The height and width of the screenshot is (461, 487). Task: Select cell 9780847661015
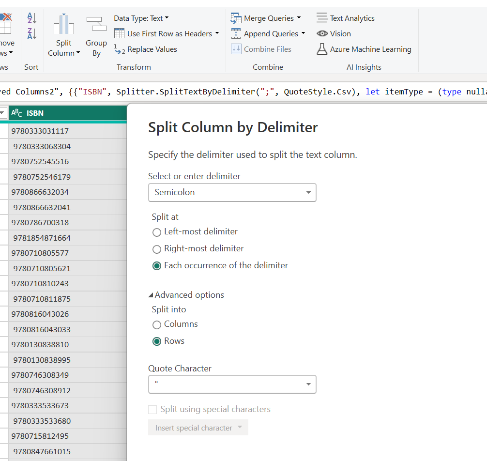68,451
